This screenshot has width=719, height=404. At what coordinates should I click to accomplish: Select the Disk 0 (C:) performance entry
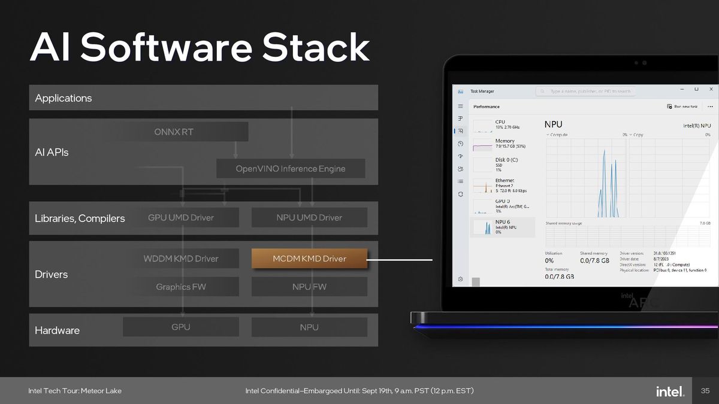502,165
